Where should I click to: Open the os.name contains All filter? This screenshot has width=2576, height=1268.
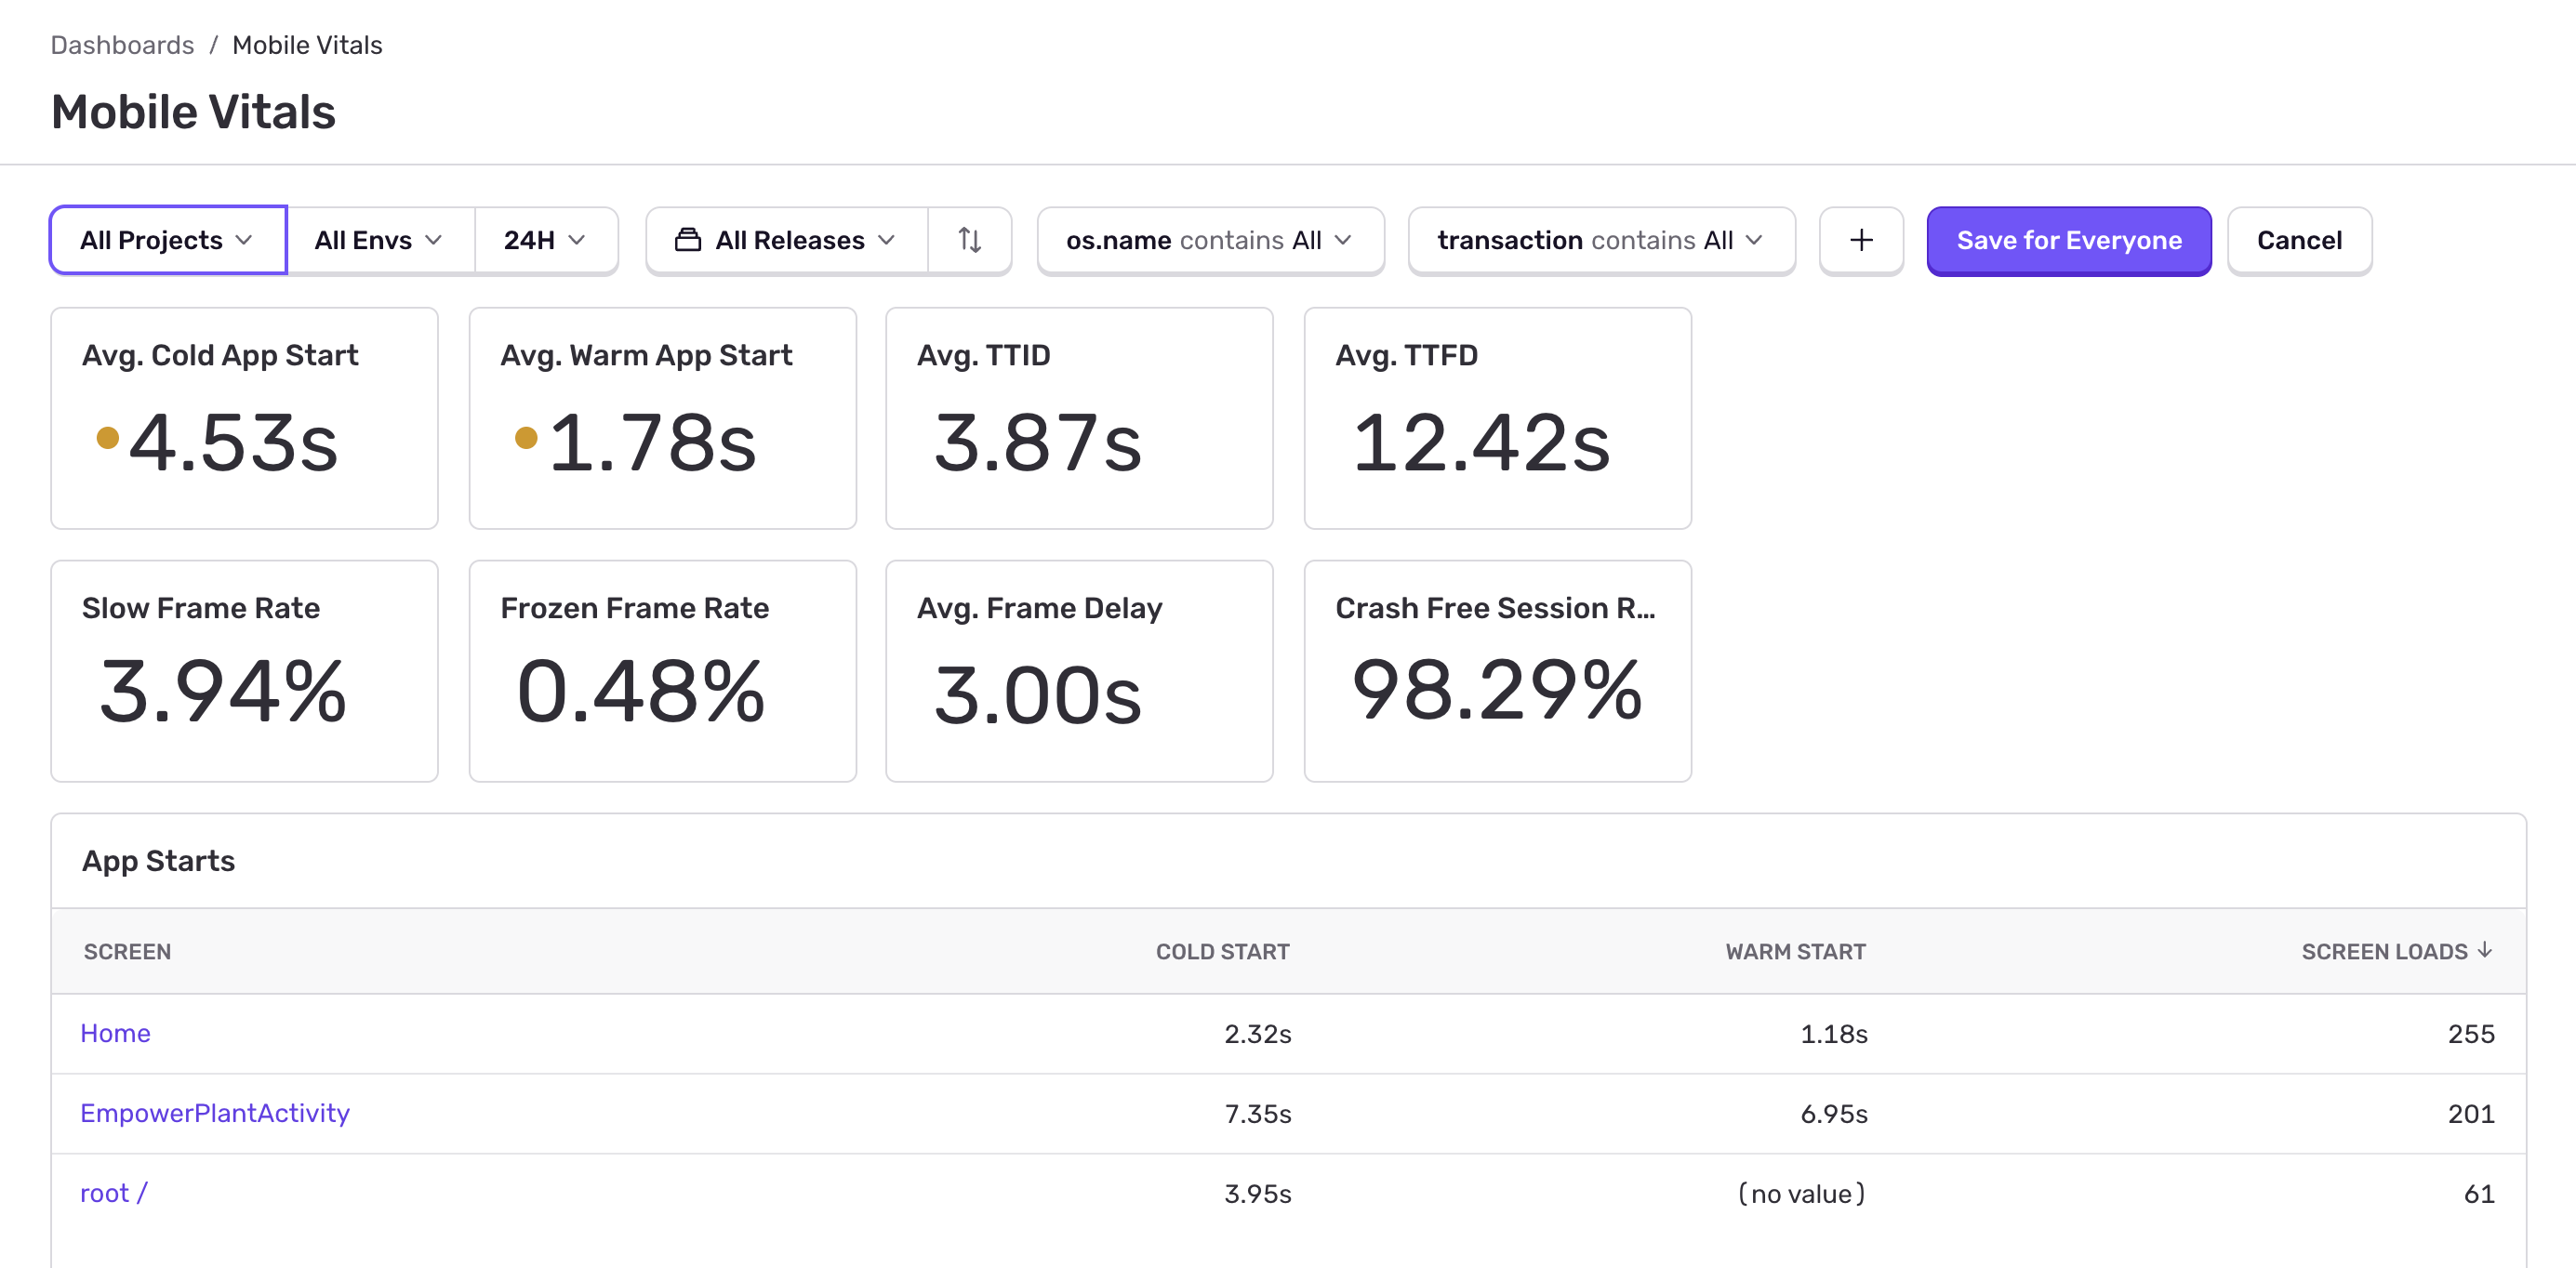coord(1210,240)
